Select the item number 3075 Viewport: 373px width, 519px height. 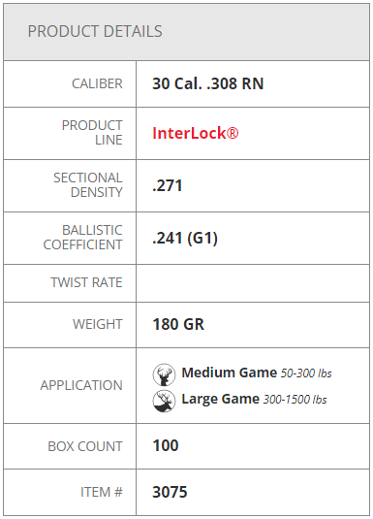tap(170, 492)
